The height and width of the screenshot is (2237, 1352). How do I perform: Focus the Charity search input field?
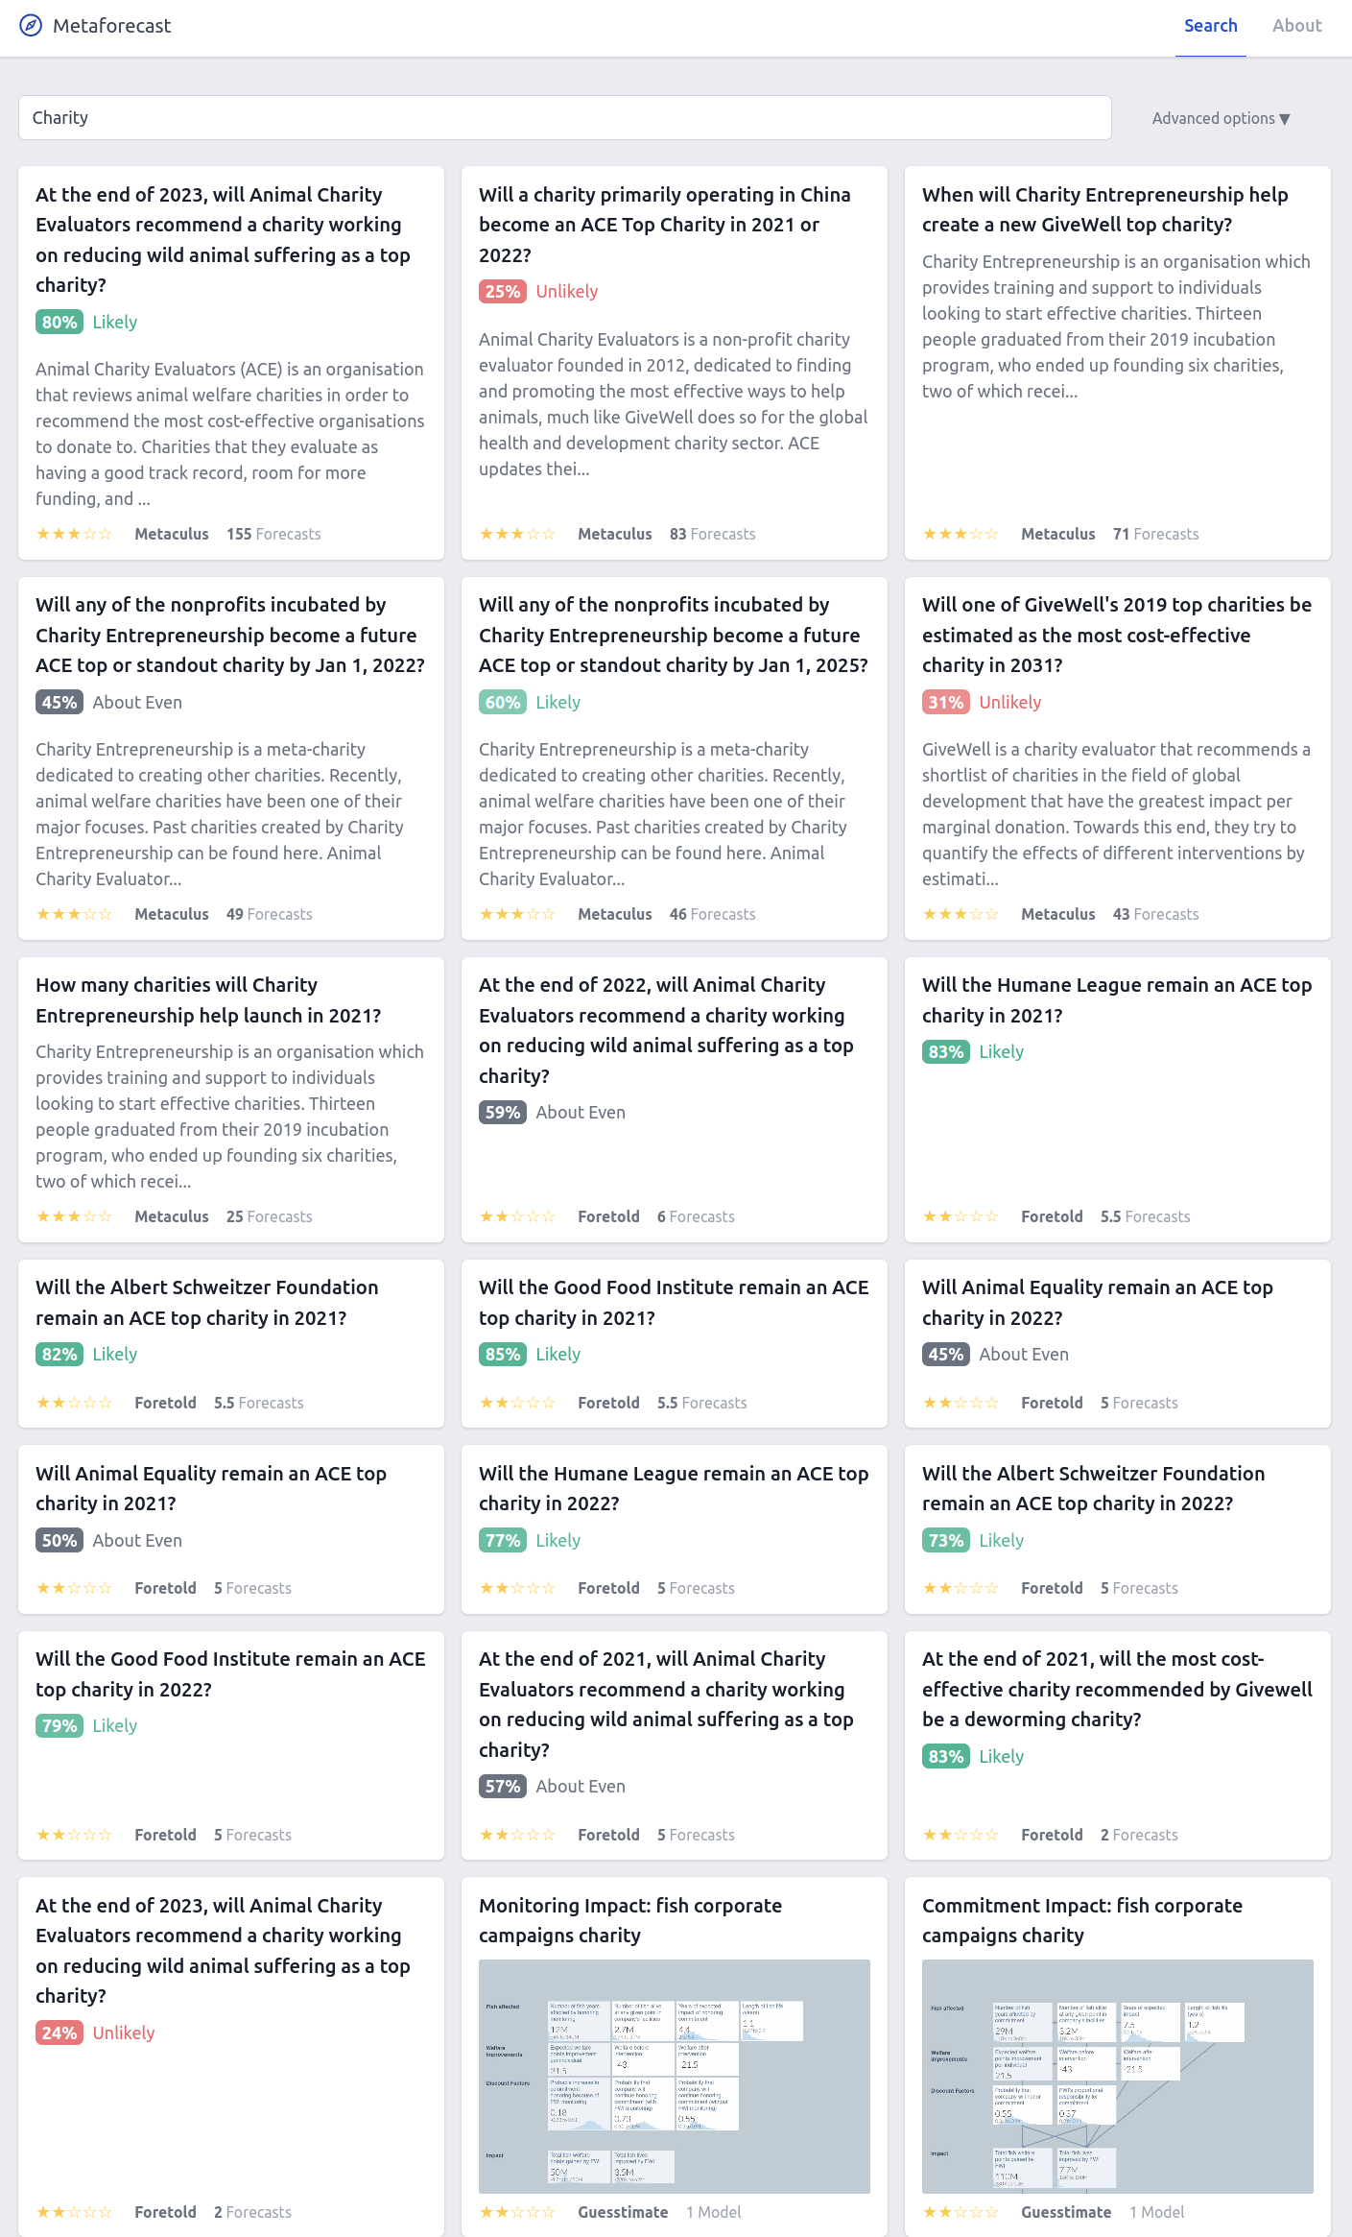tap(564, 117)
